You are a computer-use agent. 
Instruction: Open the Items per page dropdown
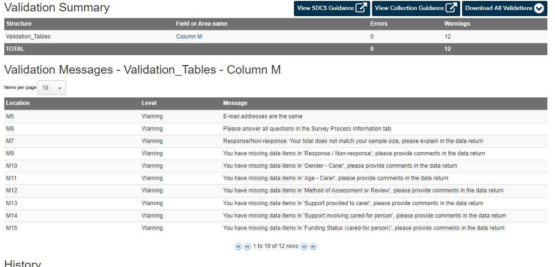click(x=51, y=88)
